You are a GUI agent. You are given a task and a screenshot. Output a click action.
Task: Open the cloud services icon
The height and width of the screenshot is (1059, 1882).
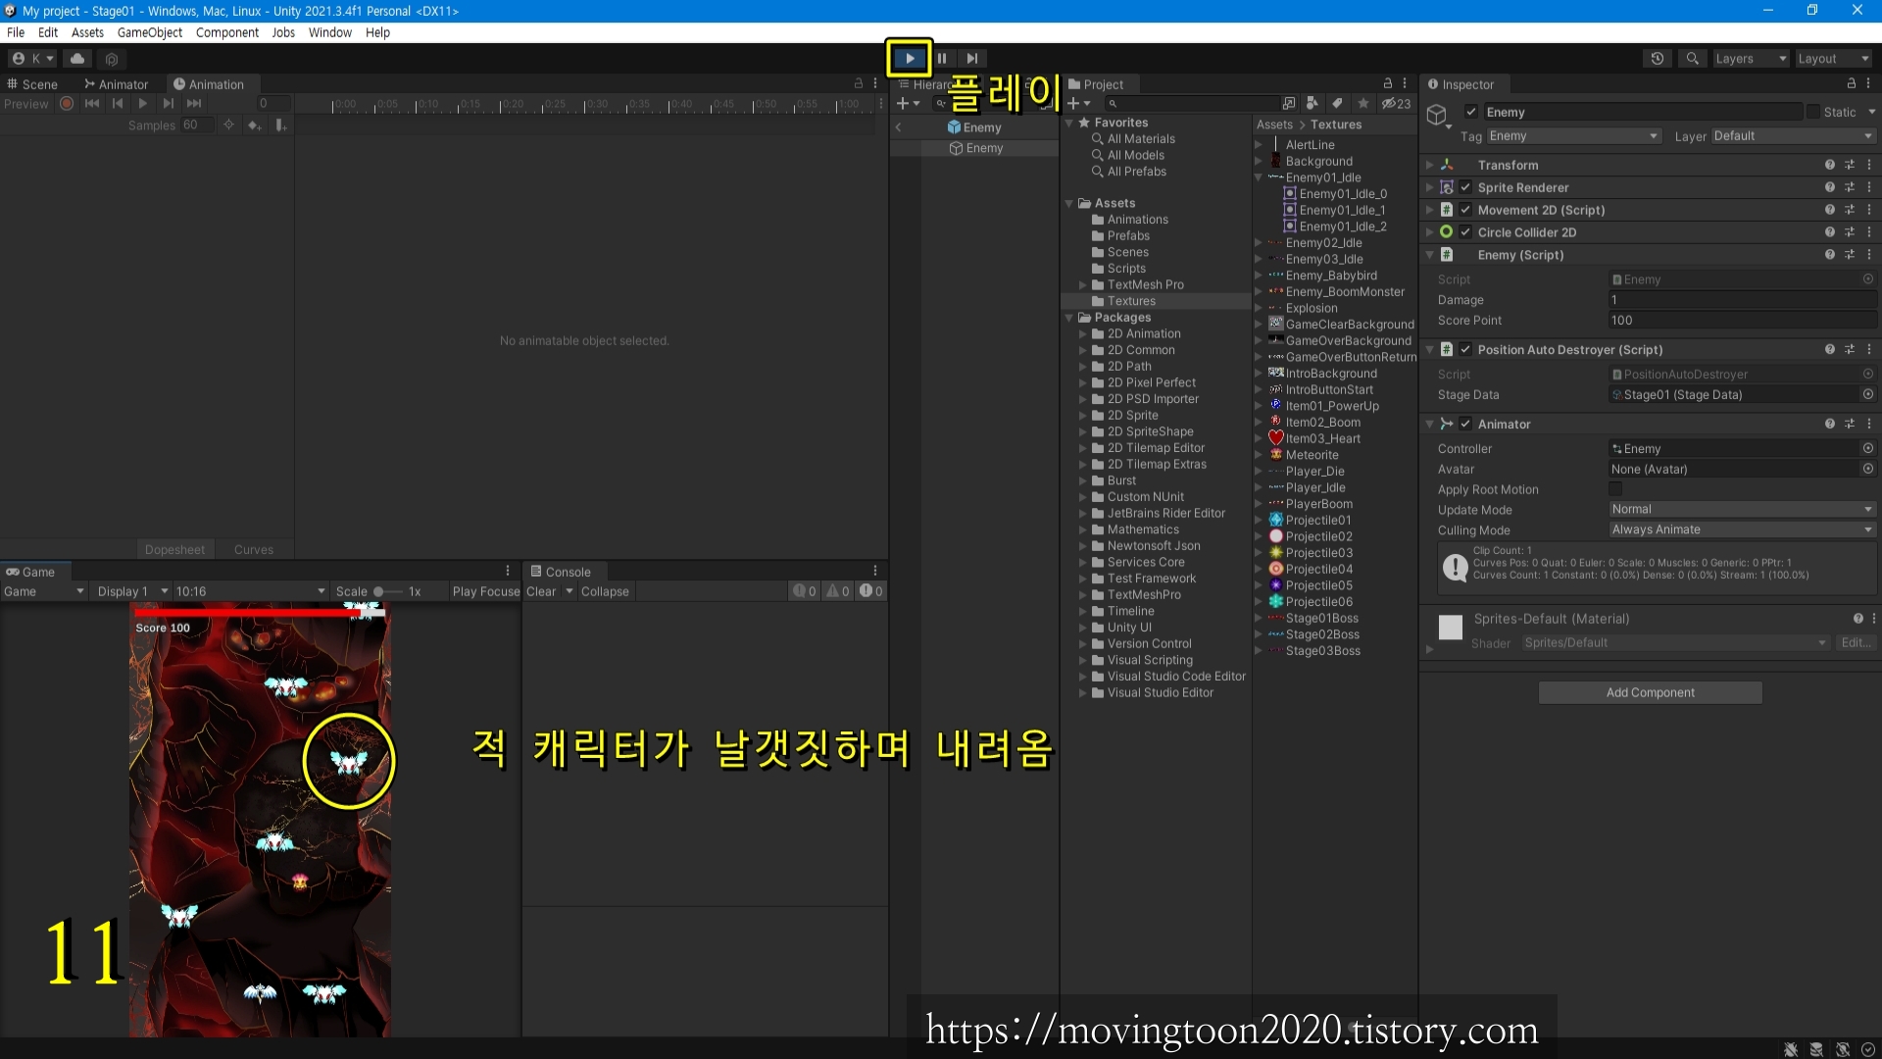coord(77,59)
